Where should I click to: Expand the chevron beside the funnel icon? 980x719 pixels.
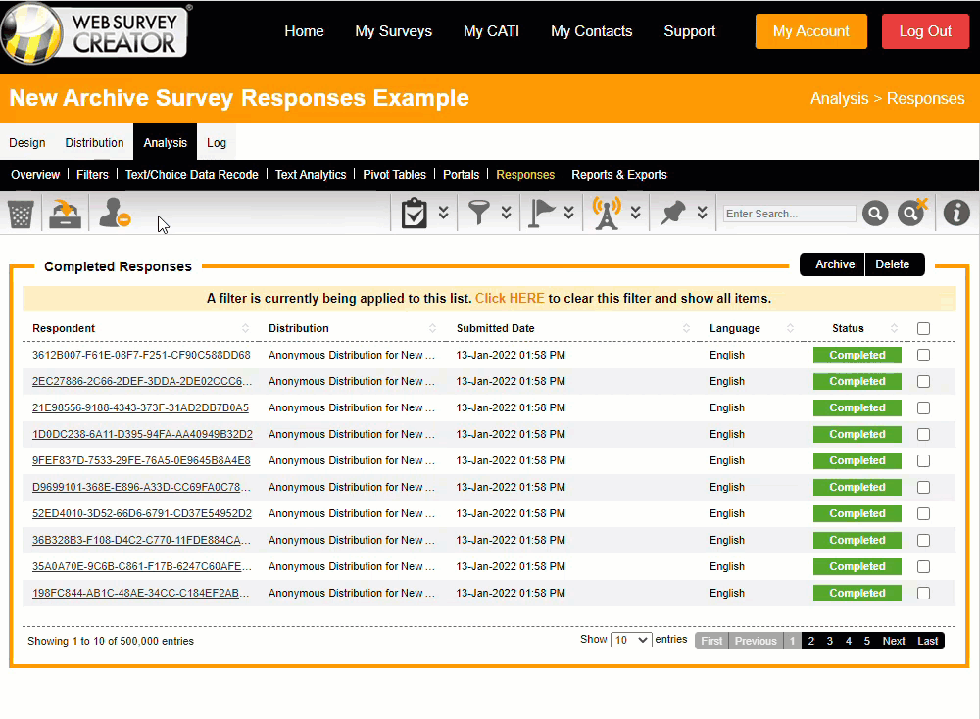507,213
